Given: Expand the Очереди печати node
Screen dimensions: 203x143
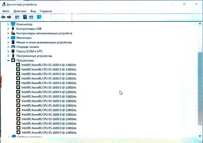Looking at the screenshot, I should (8, 47).
